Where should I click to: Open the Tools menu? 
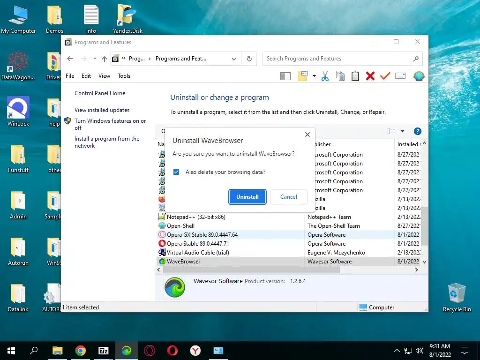coord(124,76)
